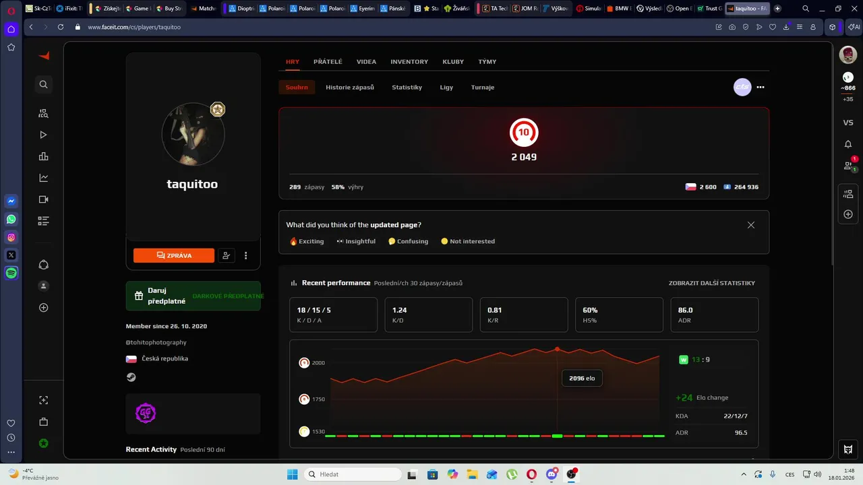Click the notifications bell icon
Image resolution: width=863 pixels, height=485 pixels.
point(848,144)
